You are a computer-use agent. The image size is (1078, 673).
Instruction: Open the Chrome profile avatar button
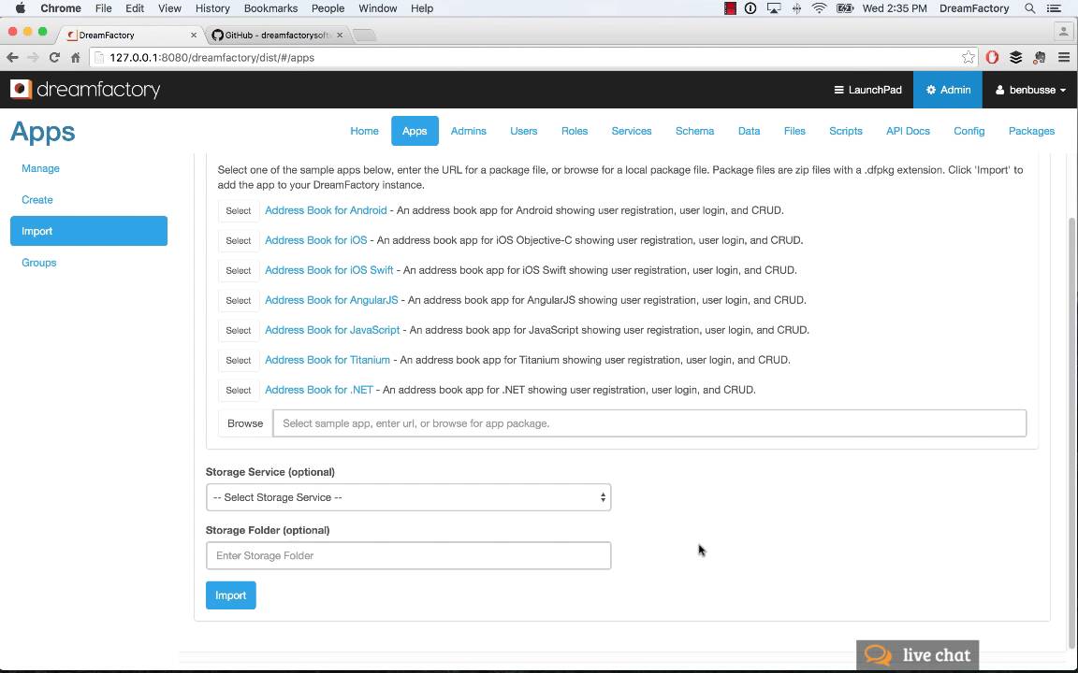[1063, 32]
